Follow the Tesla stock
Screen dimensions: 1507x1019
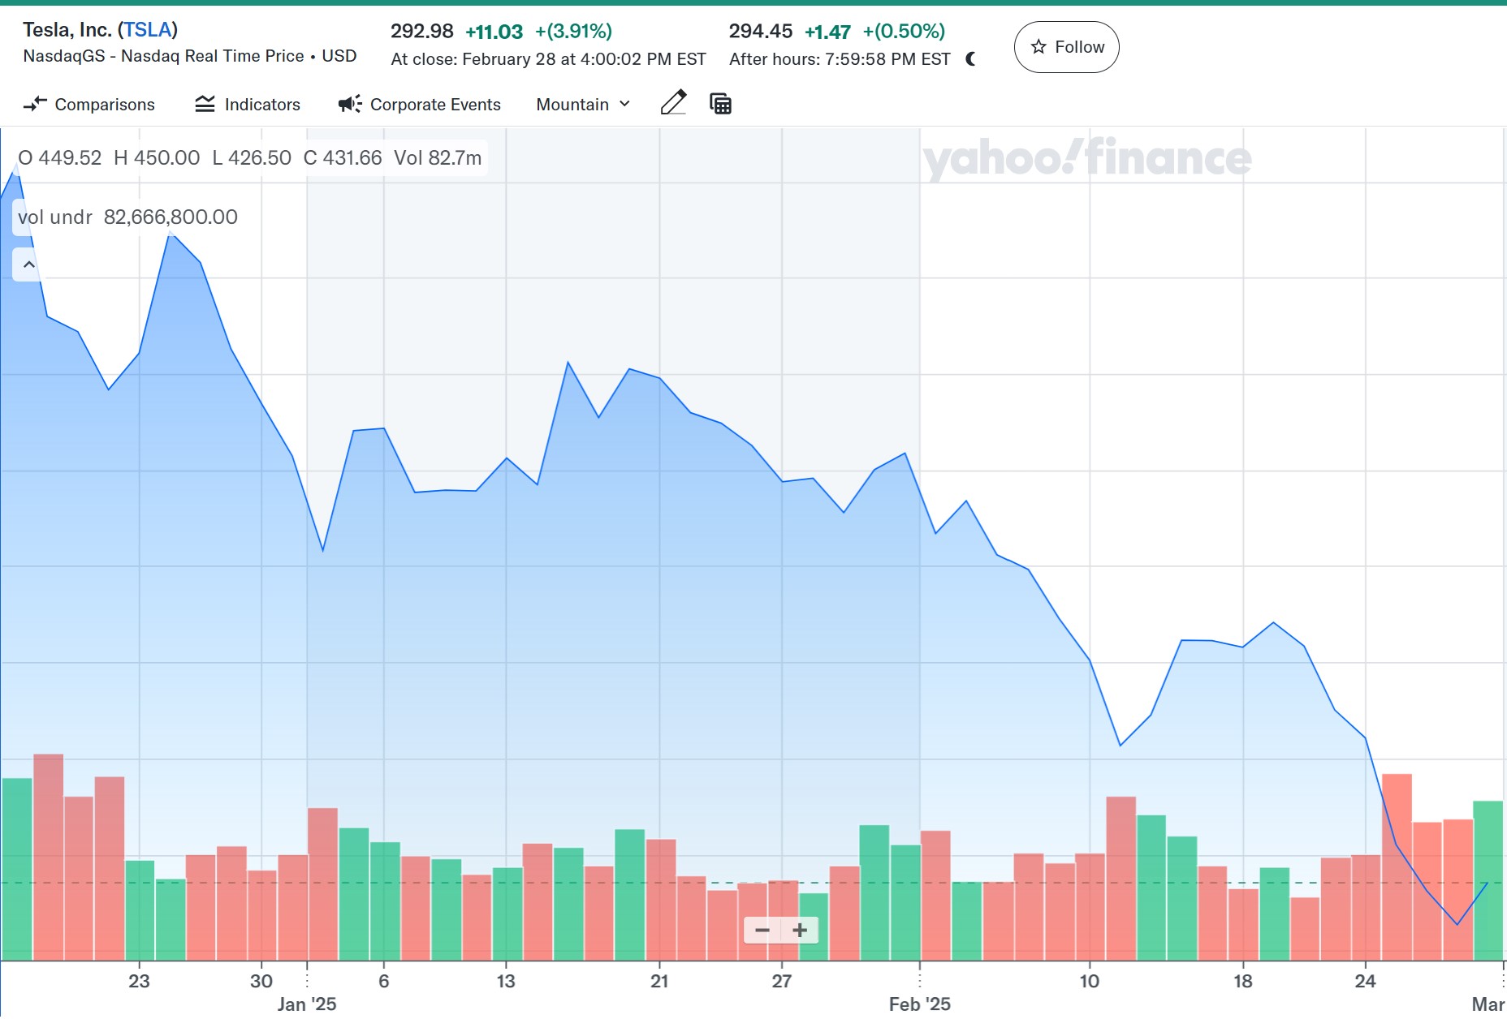[x=1066, y=47]
